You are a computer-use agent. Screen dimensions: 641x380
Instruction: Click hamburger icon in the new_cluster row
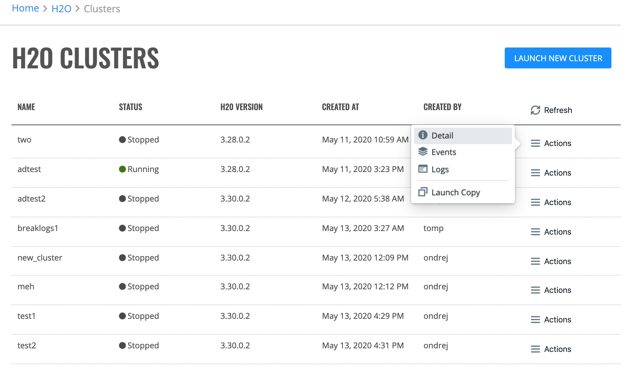535,261
